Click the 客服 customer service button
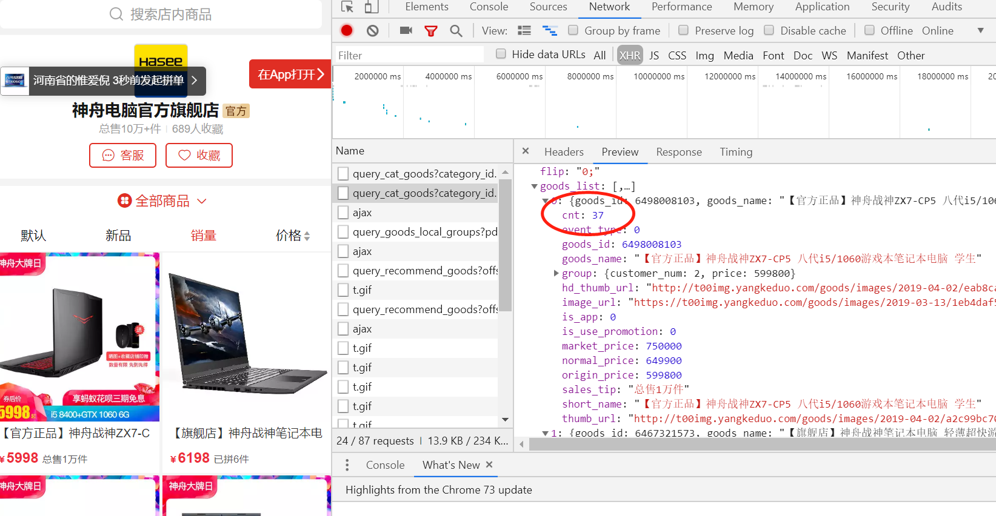 (x=122, y=155)
